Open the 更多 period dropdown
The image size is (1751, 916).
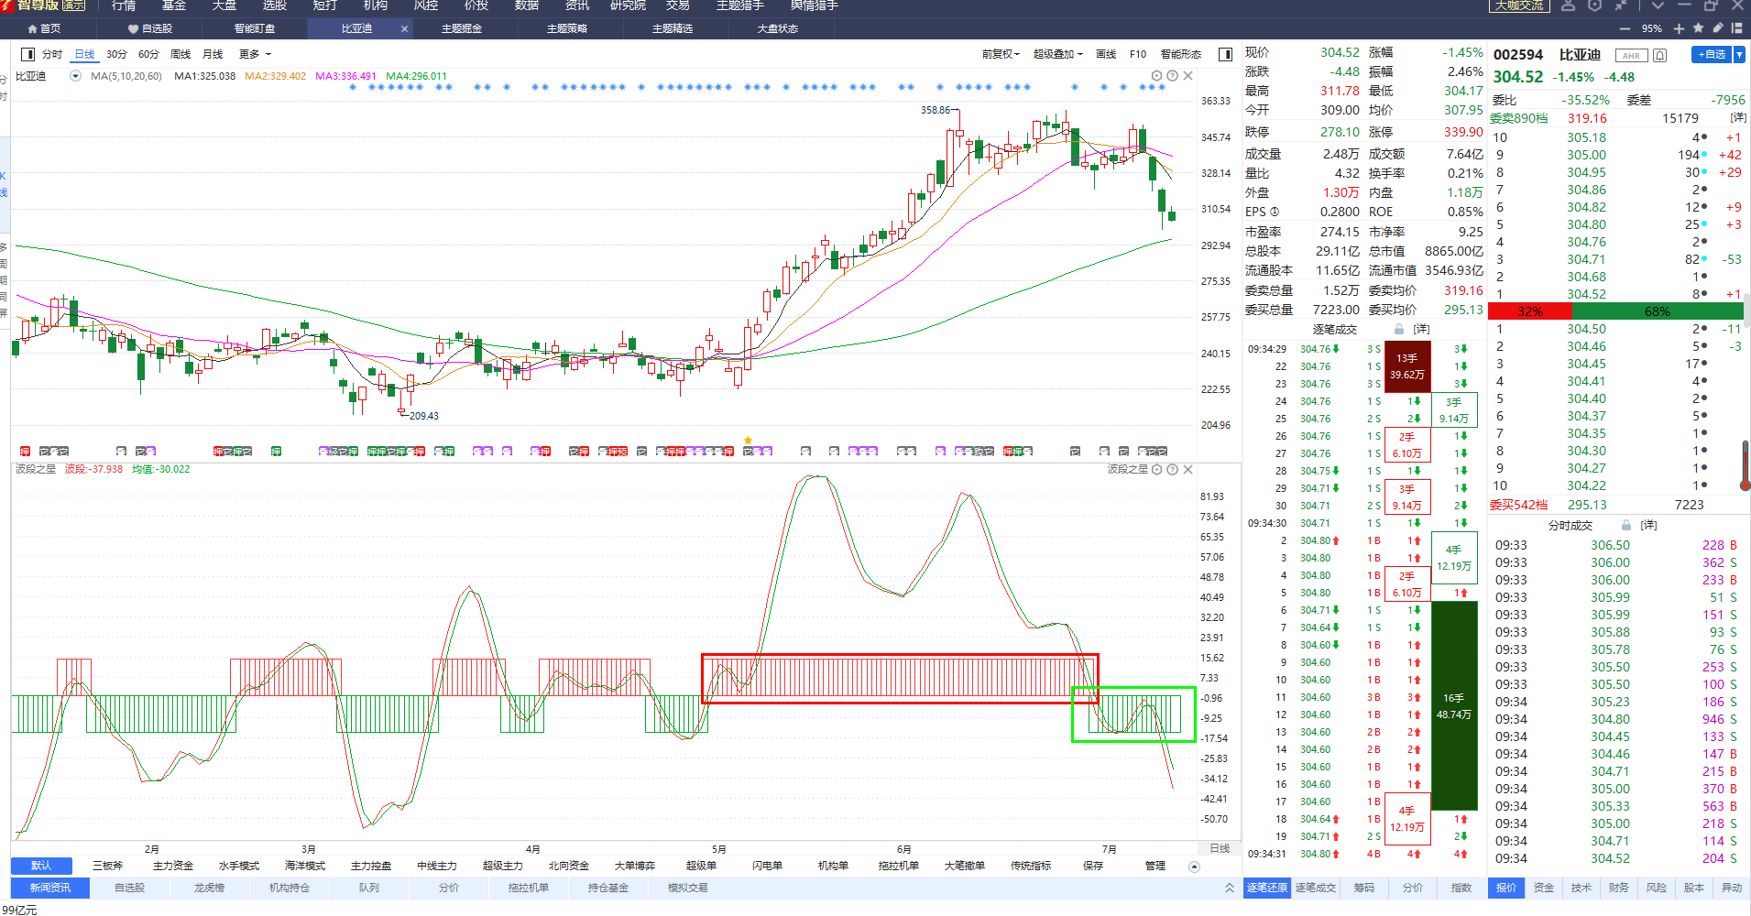coord(256,54)
